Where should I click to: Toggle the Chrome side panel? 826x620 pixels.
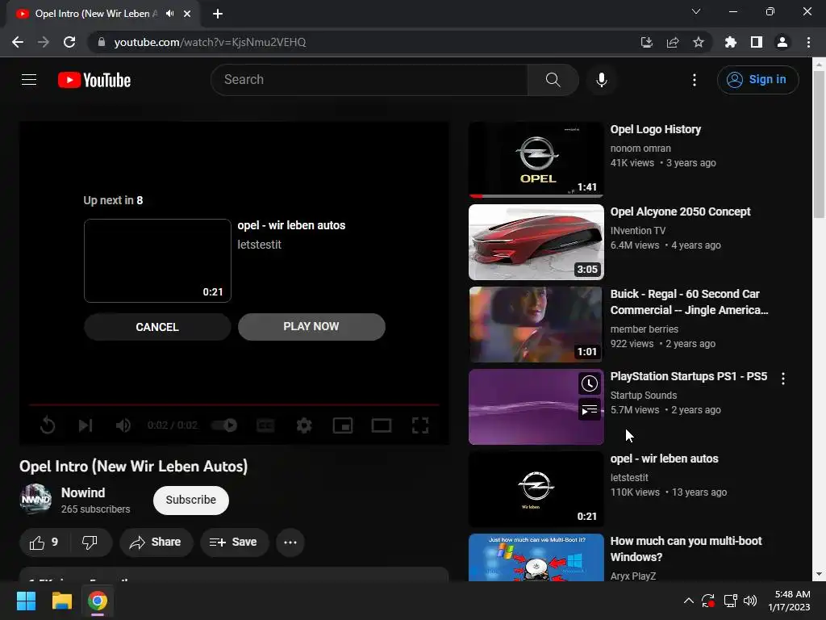click(757, 42)
